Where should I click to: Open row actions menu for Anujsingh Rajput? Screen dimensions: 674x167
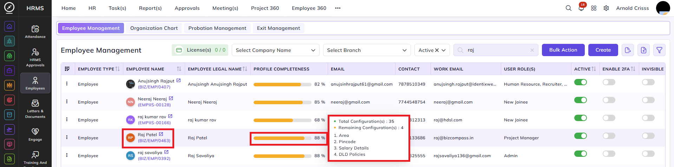tap(67, 83)
